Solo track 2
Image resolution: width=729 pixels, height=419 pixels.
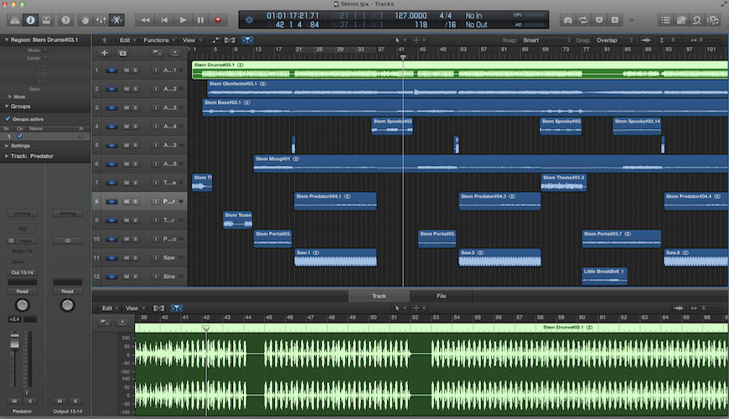[x=135, y=89]
